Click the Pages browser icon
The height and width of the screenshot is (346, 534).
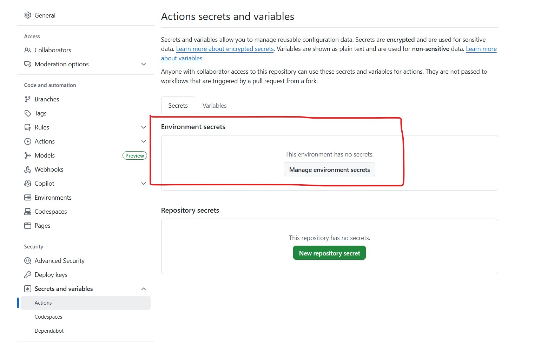28,226
